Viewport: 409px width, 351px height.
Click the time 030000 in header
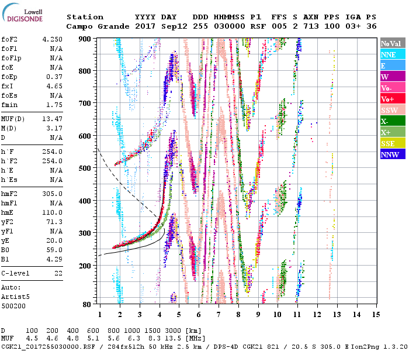(230, 26)
